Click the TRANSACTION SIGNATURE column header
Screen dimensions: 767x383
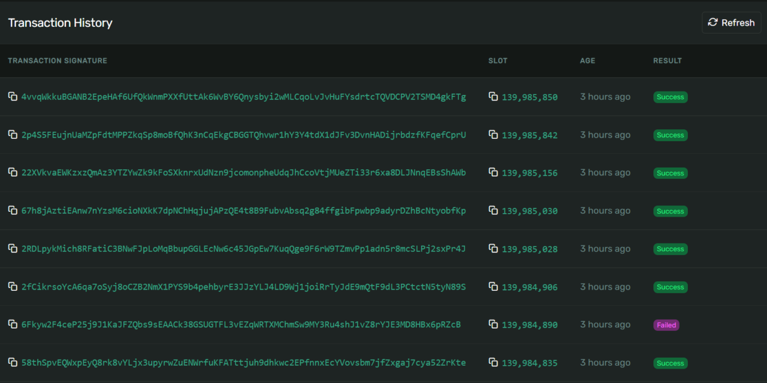point(58,60)
